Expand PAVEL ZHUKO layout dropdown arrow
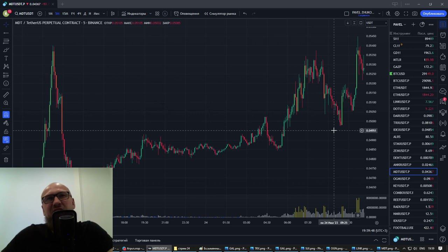Viewport: 448px width, 252px height. pyautogui.click(x=379, y=14)
